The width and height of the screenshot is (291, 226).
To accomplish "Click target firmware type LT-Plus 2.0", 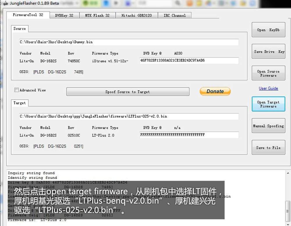I will point(103,135).
